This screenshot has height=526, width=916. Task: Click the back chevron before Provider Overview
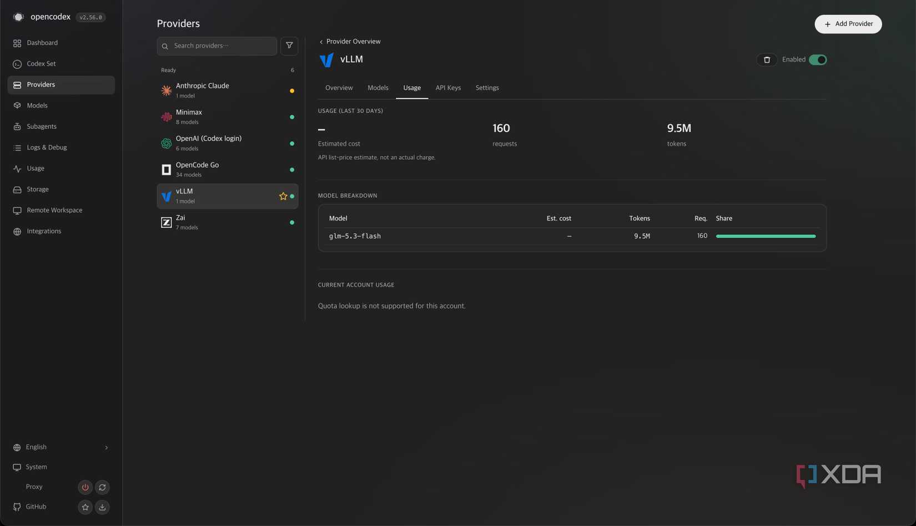(x=321, y=42)
